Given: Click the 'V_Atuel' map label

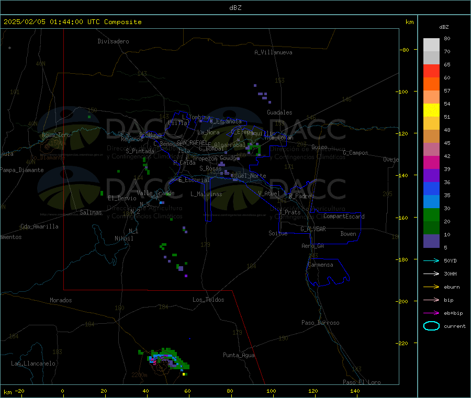Looking at the screenshot, I should [269, 194].
